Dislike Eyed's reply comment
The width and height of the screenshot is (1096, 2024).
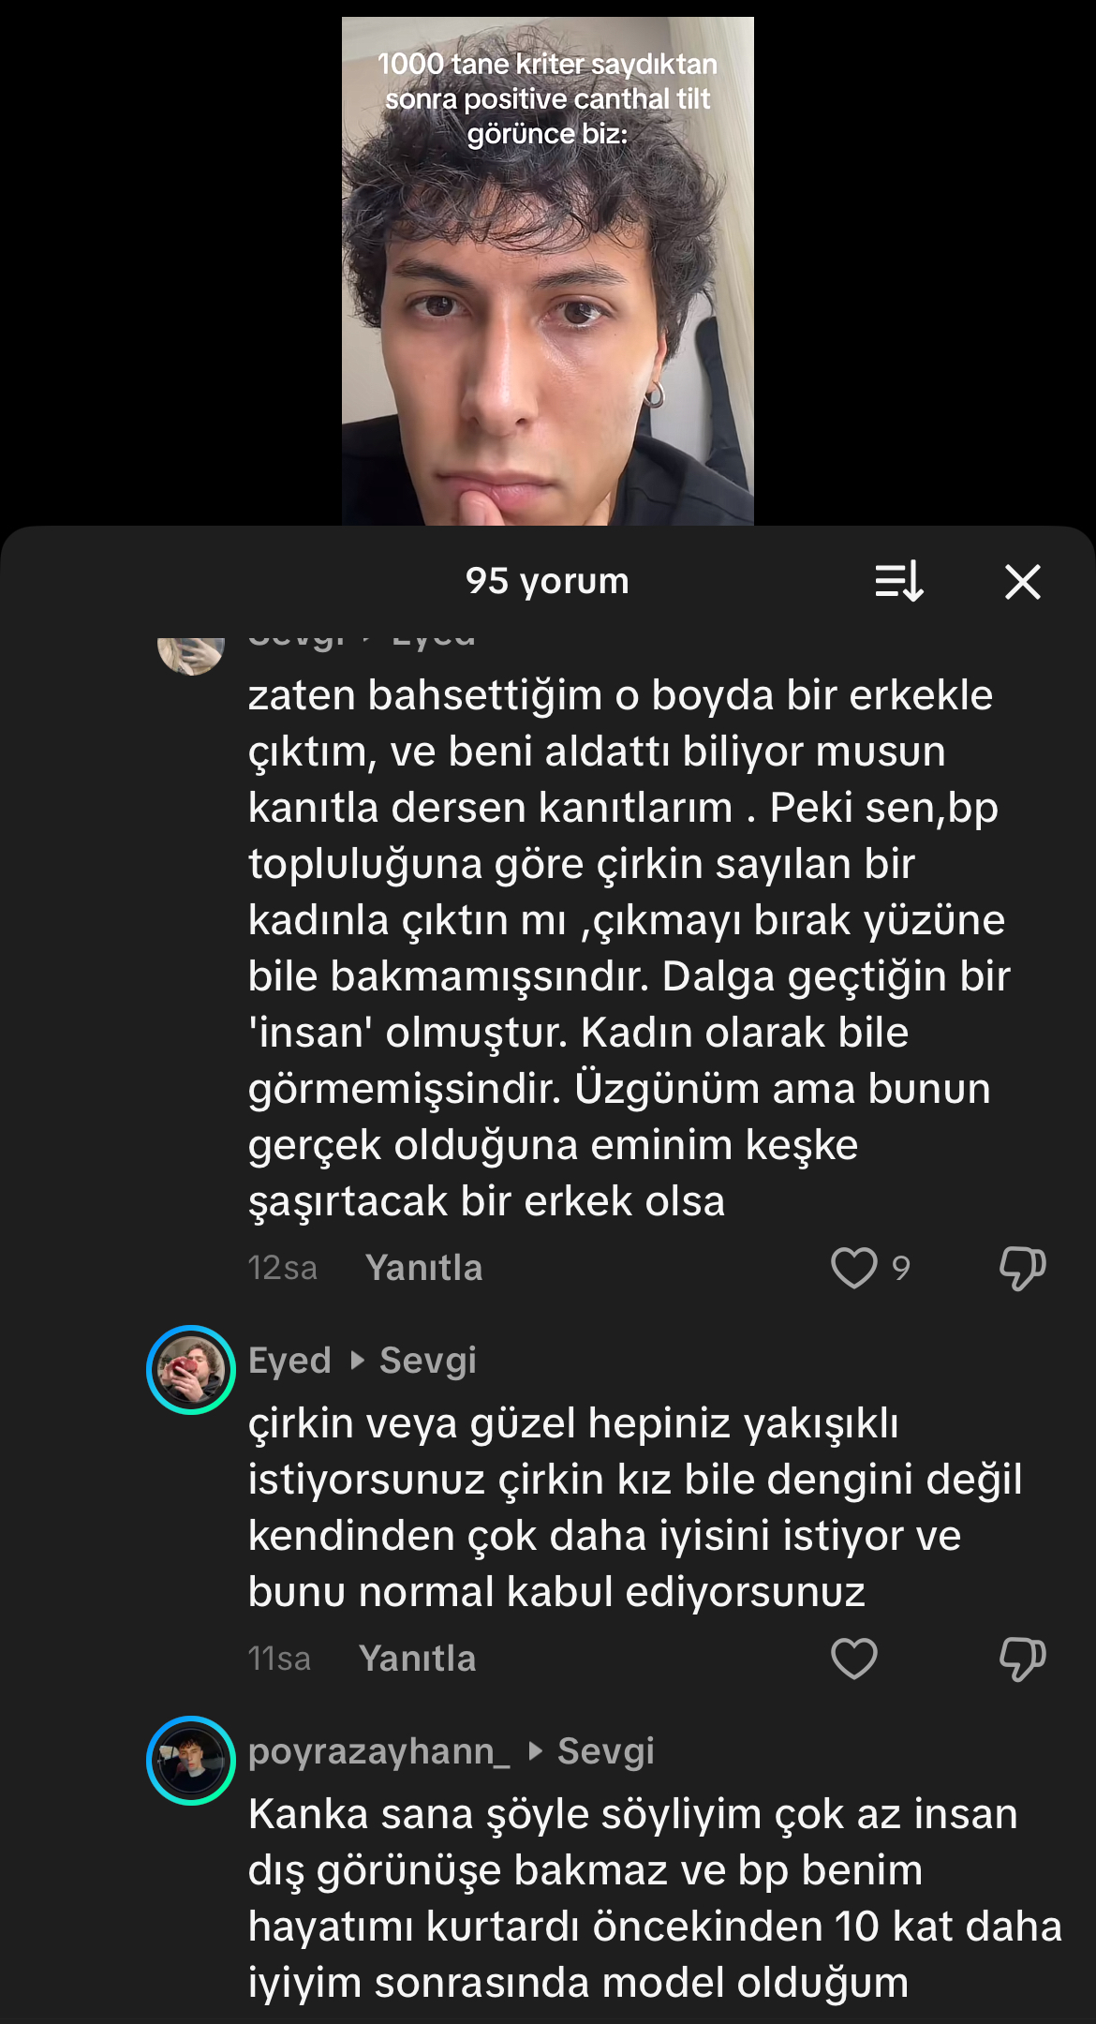point(1023,1659)
